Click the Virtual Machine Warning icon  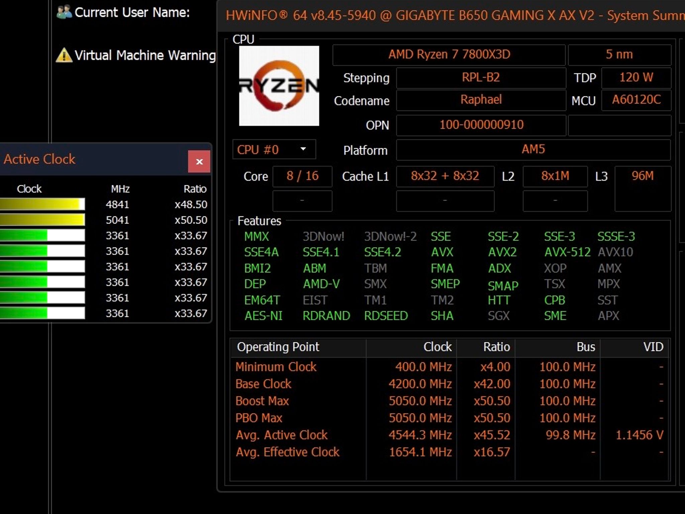coord(64,55)
